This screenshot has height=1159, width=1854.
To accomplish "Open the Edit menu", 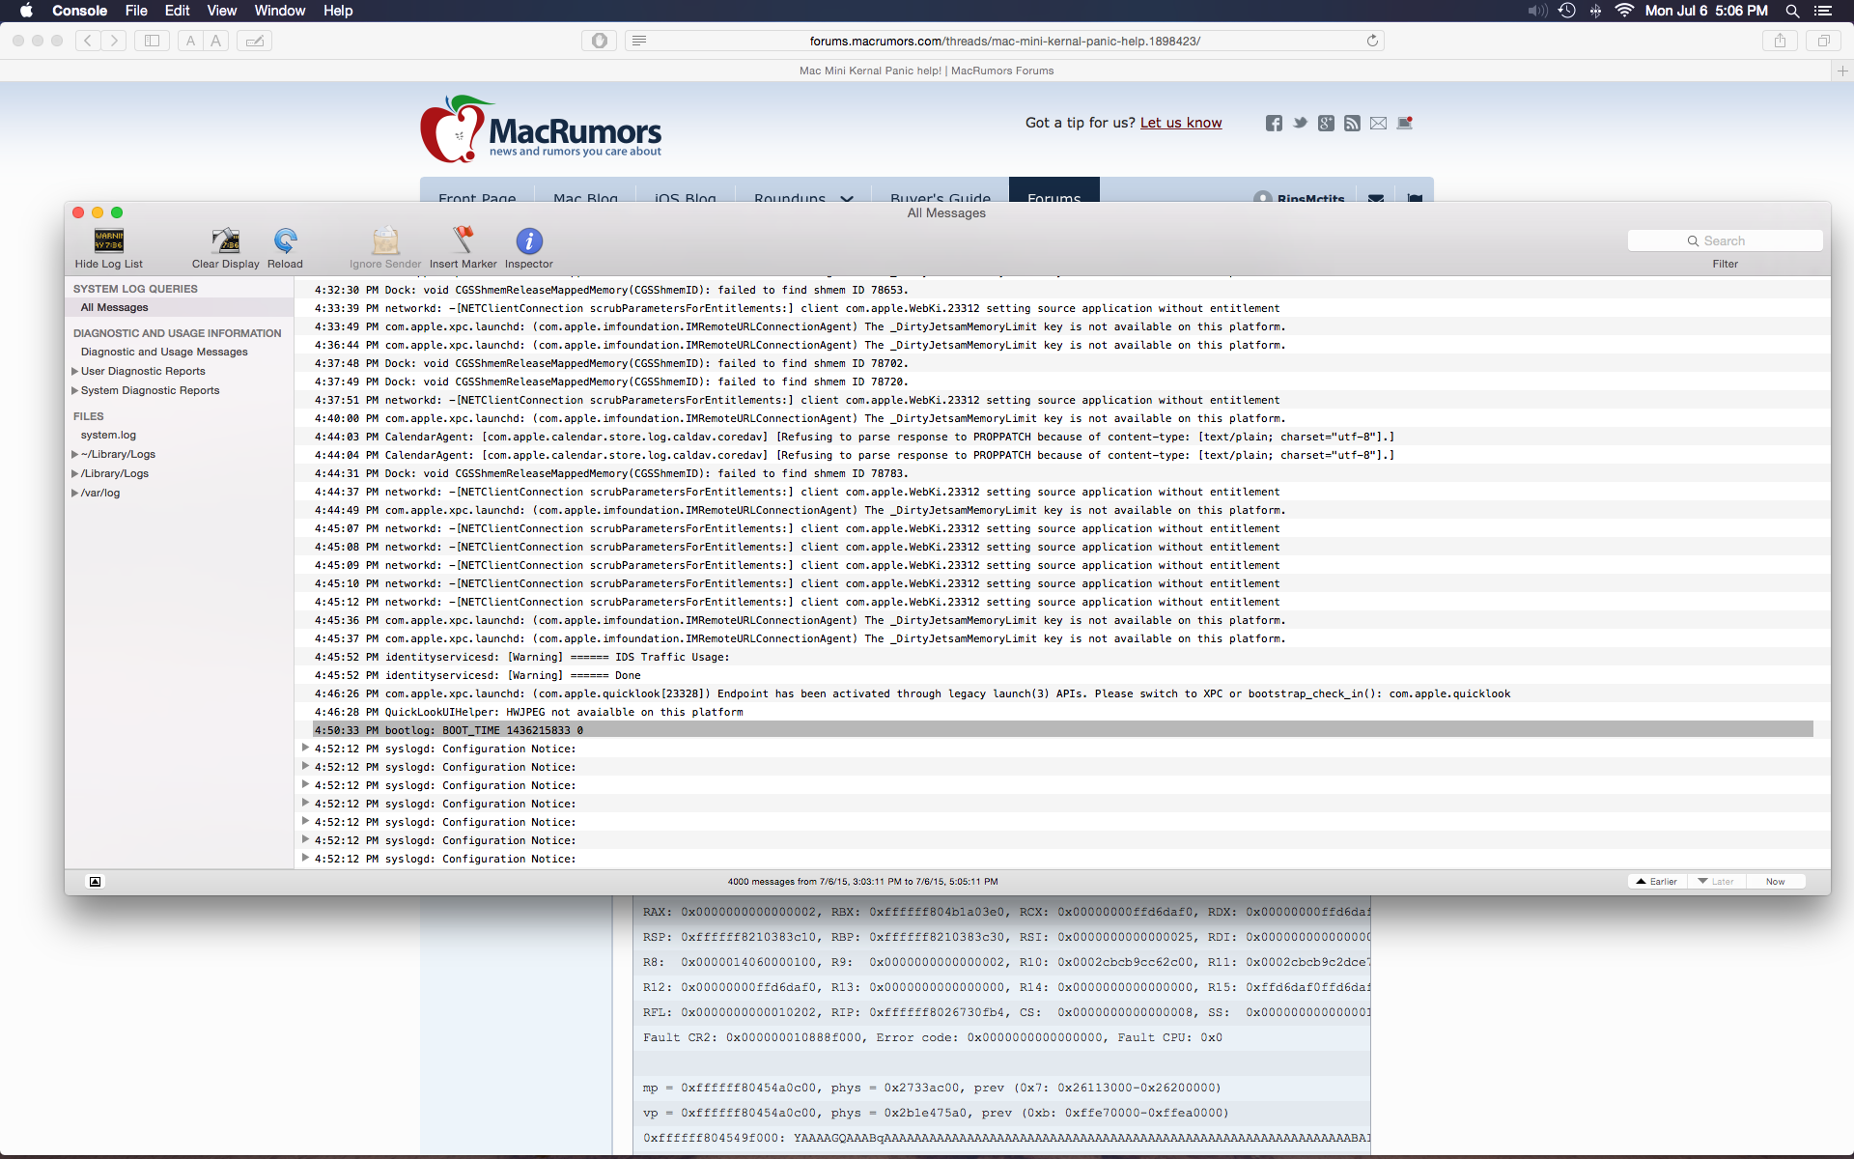I will 178,11.
